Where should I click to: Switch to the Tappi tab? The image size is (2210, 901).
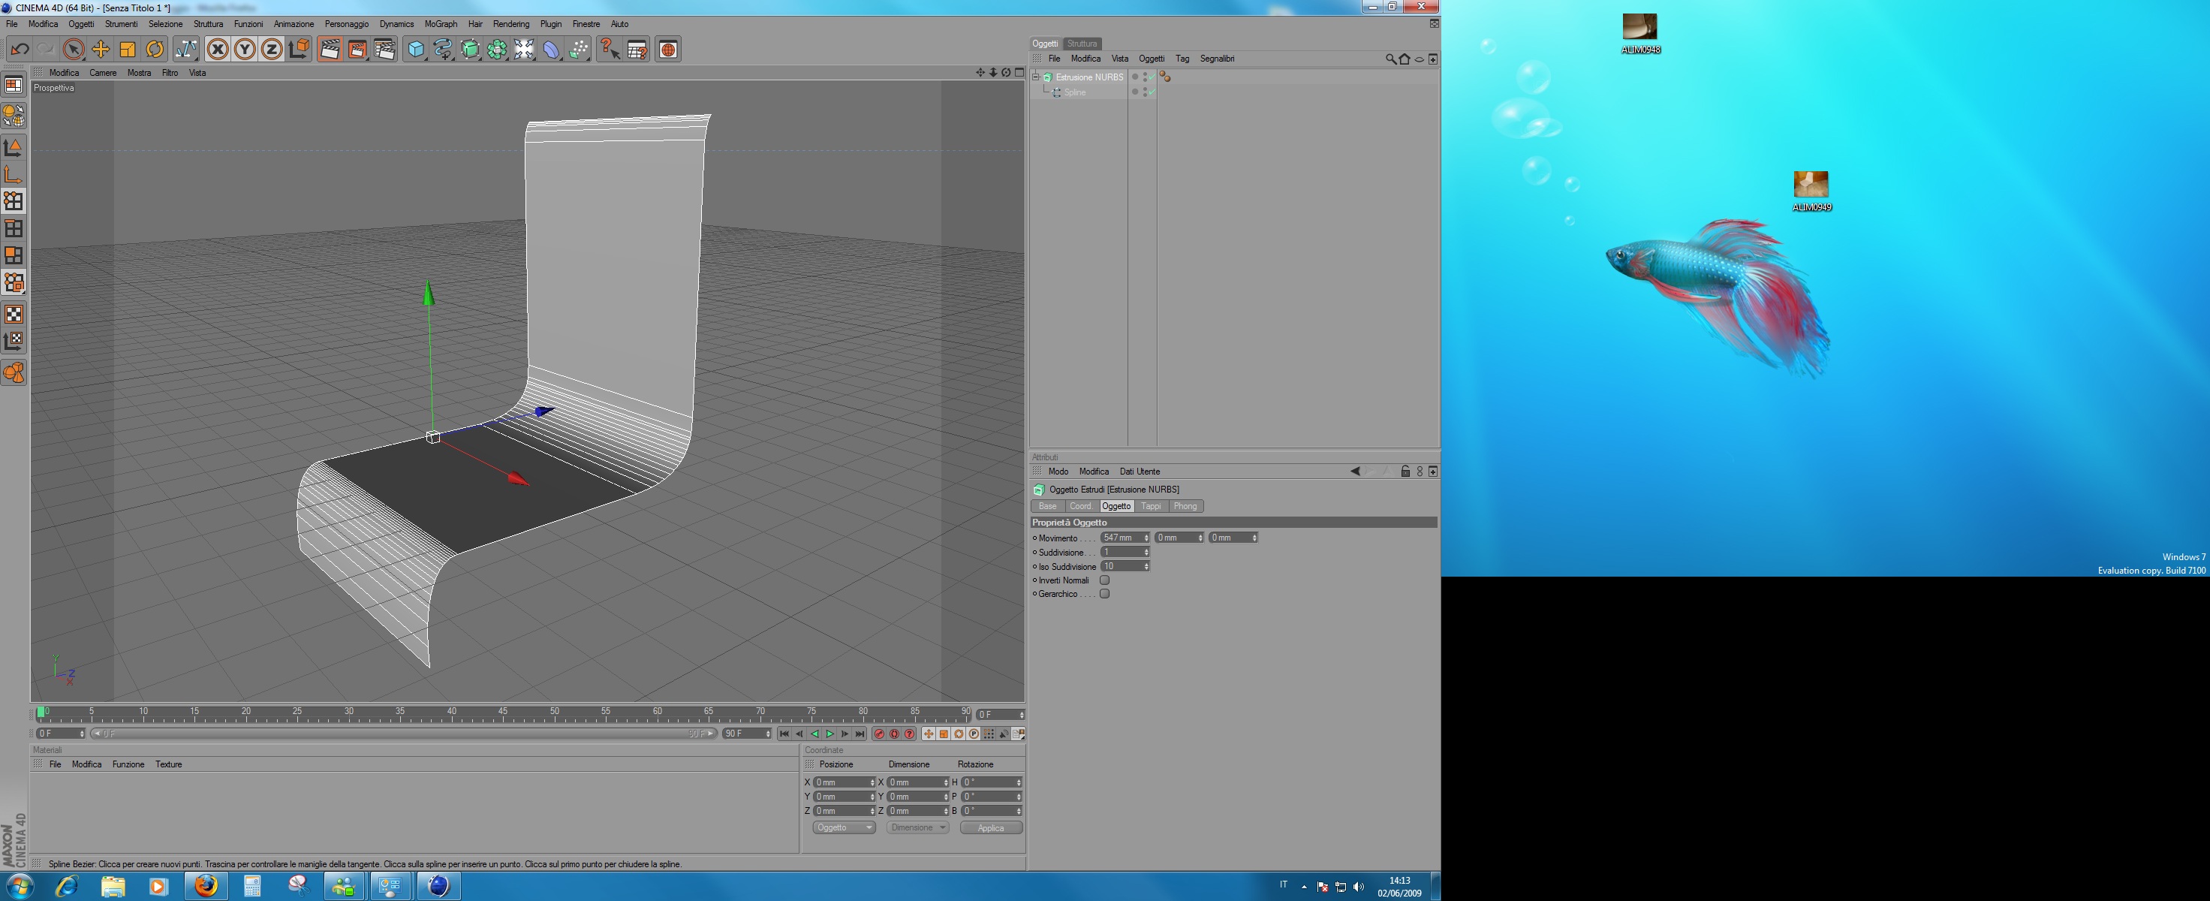(1151, 506)
